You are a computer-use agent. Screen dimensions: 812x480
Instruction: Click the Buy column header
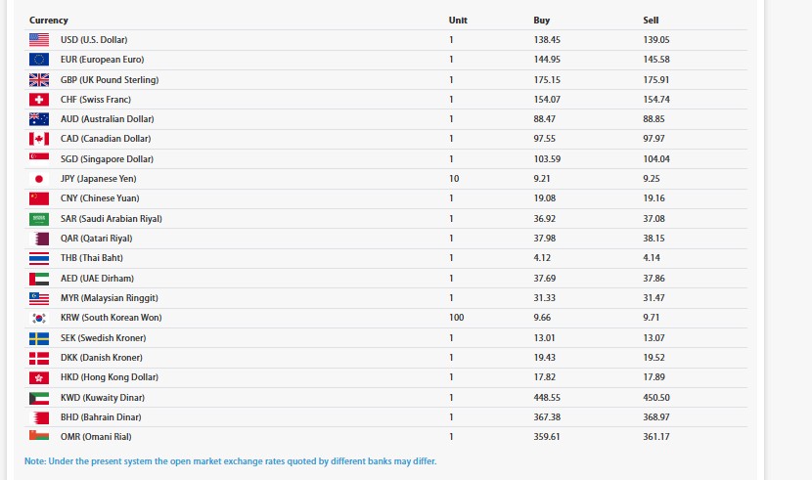(541, 21)
